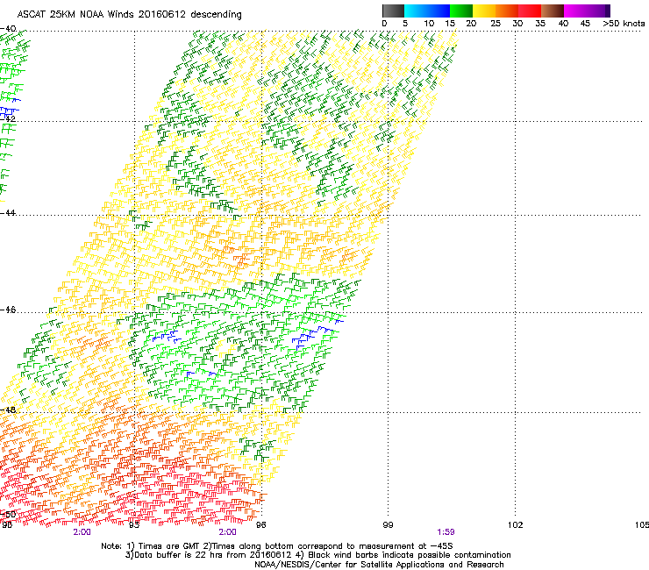
Task: Click the '-50' latitude axis label
Action: [x=8, y=515]
